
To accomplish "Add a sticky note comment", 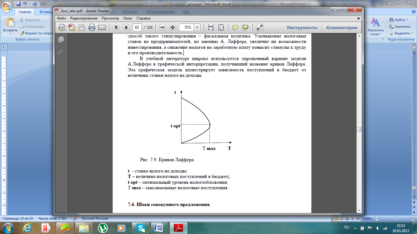I will pyautogui.click(x=235, y=27).
